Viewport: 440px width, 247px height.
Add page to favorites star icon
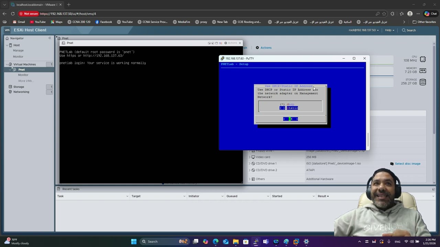point(384,14)
